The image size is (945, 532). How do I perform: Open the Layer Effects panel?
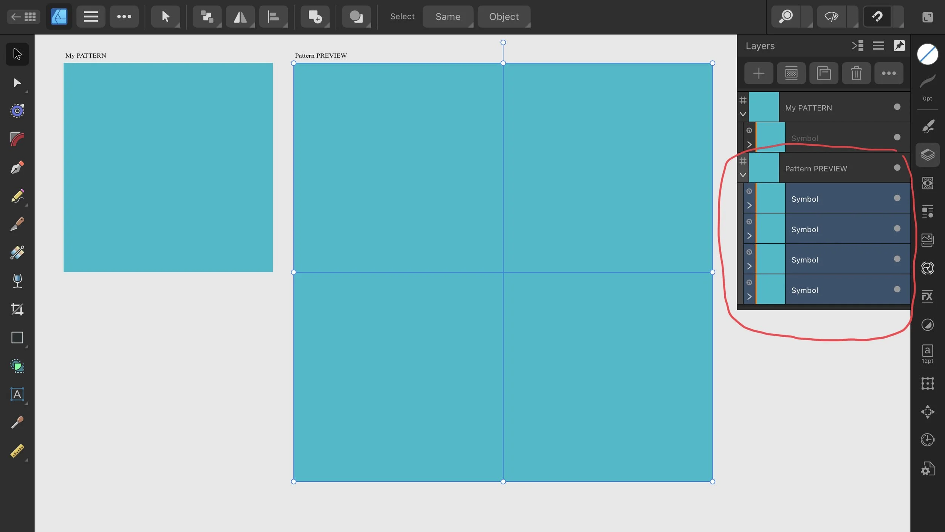[928, 296]
